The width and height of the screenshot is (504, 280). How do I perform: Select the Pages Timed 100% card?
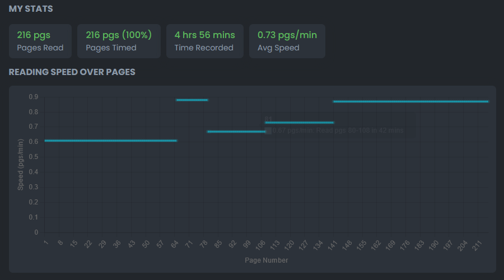click(x=119, y=41)
